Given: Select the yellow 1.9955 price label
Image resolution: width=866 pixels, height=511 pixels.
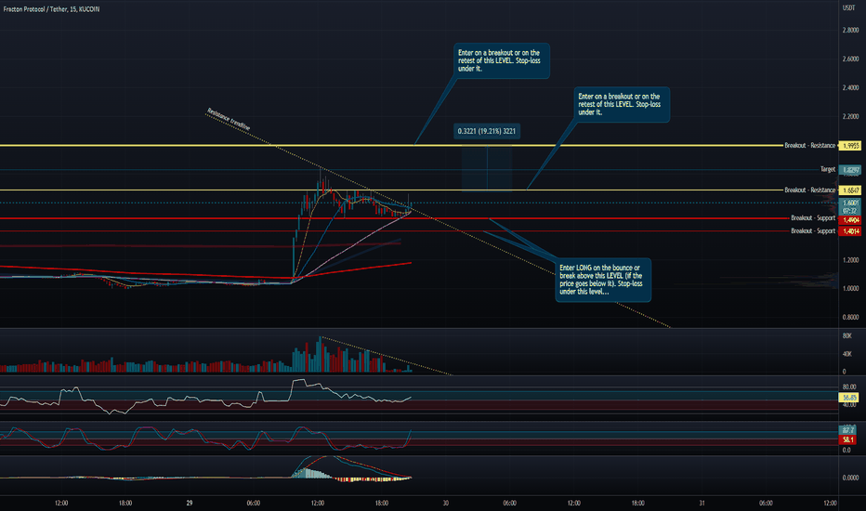Looking at the screenshot, I should [849, 146].
